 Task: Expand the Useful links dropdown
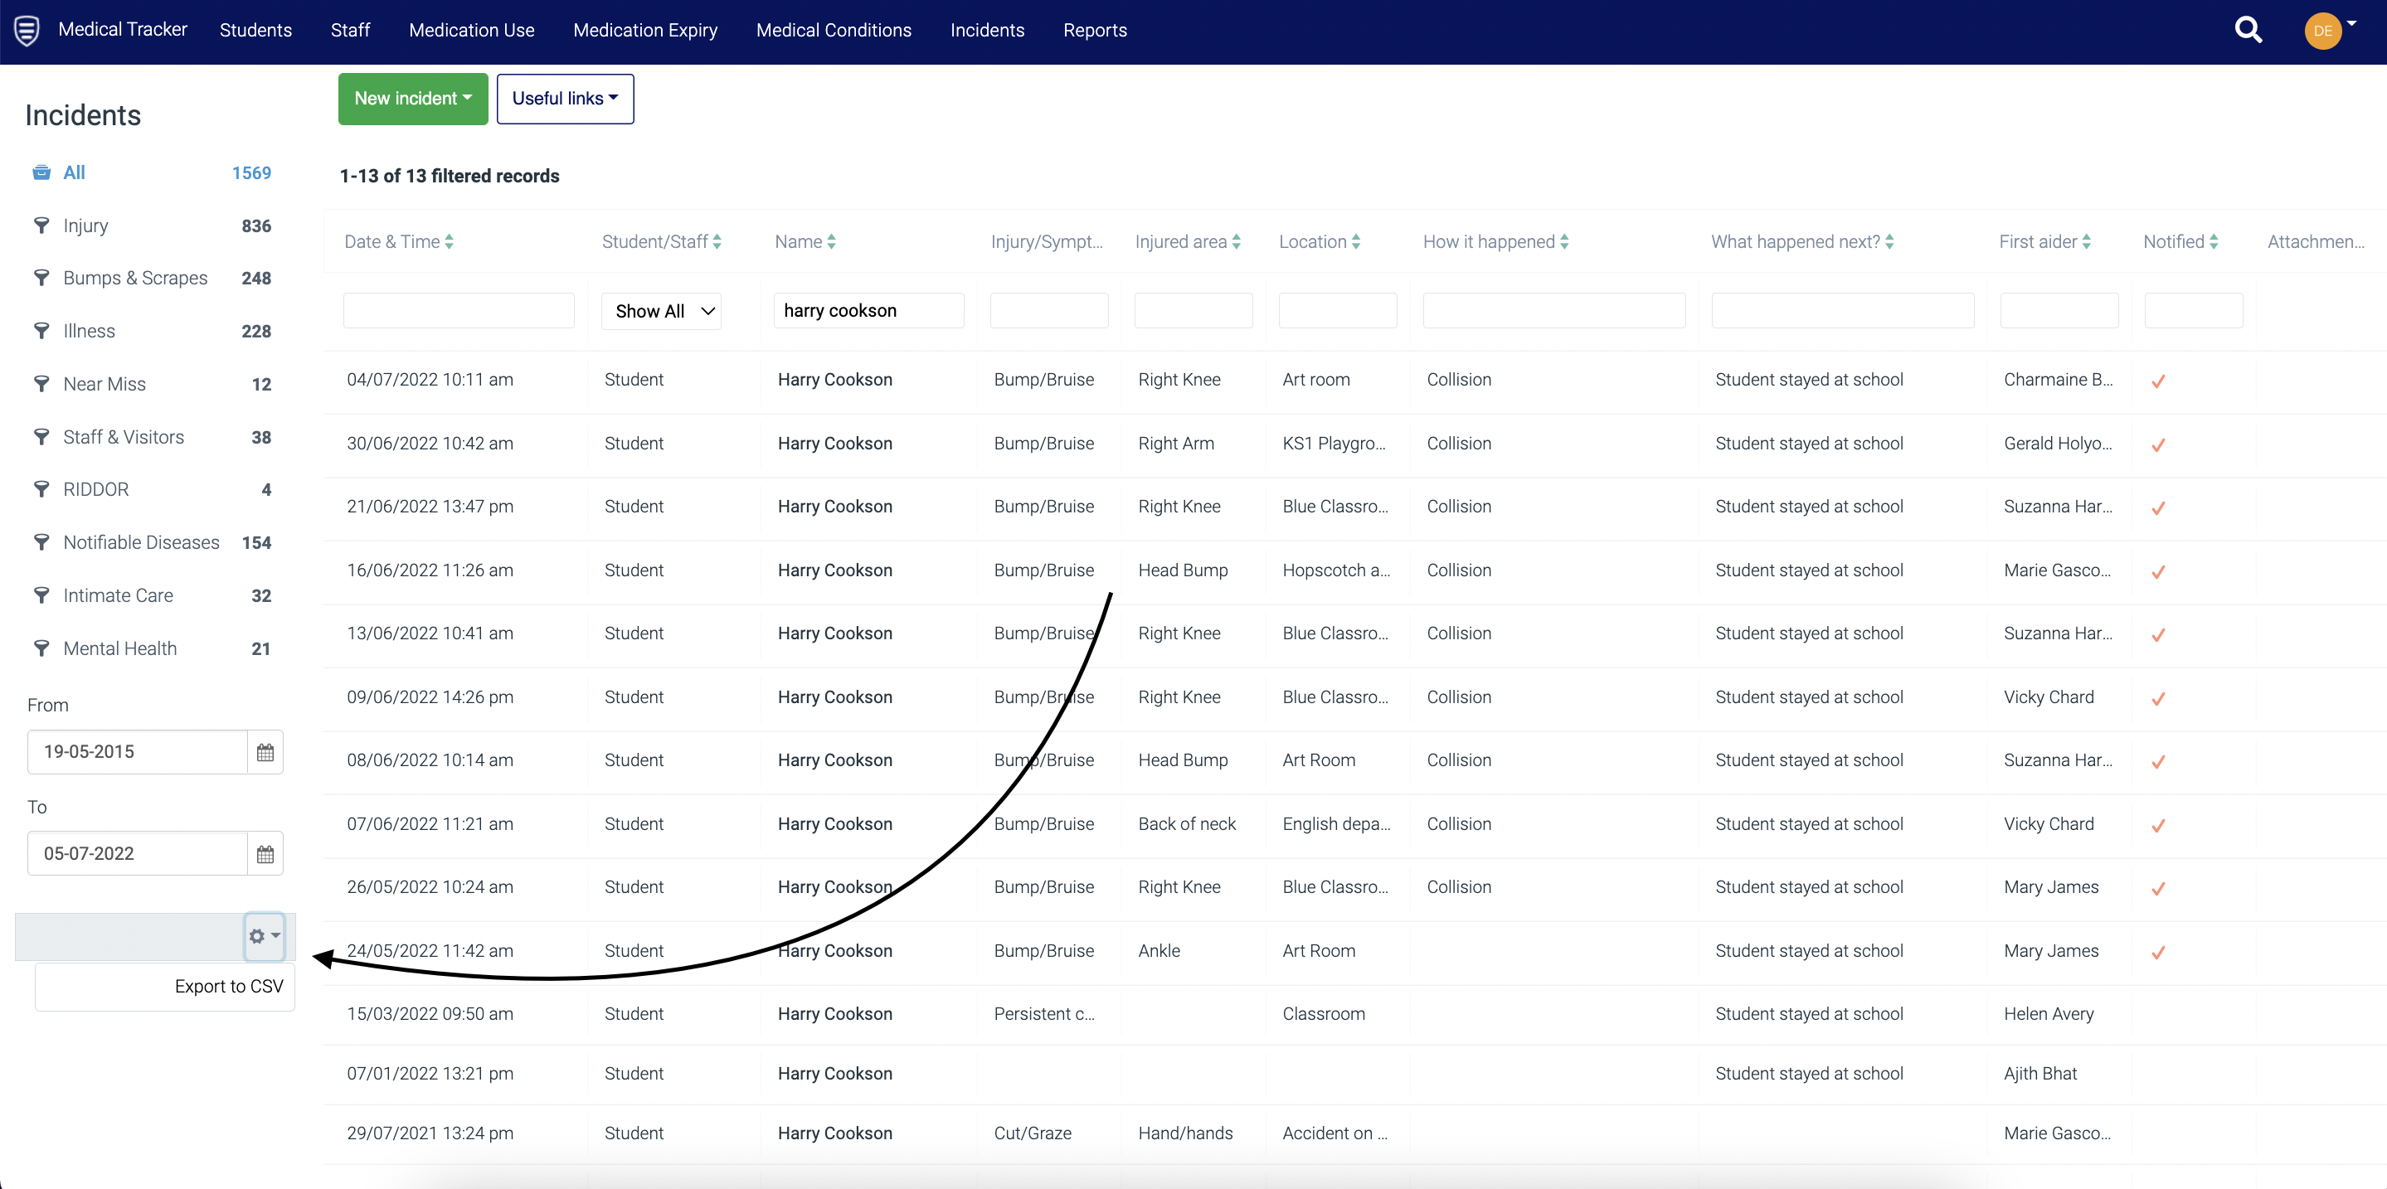tap(564, 98)
